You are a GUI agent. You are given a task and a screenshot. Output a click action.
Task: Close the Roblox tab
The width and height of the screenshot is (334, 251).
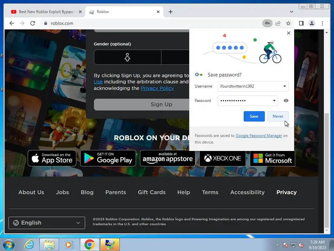tap(158, 12)
